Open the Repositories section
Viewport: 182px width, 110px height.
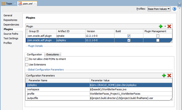click(10, 20)
